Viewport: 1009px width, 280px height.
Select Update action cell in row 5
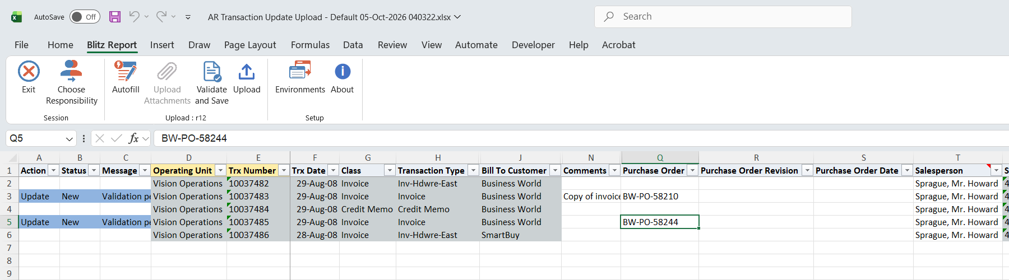39,222
